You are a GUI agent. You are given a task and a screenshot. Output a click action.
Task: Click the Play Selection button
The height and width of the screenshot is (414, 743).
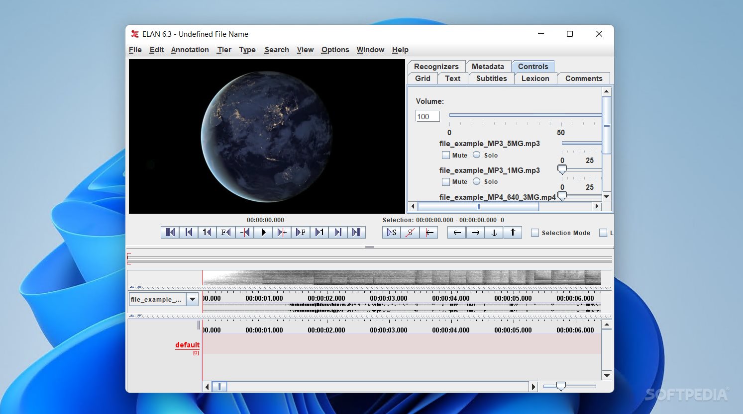[392, 233]
